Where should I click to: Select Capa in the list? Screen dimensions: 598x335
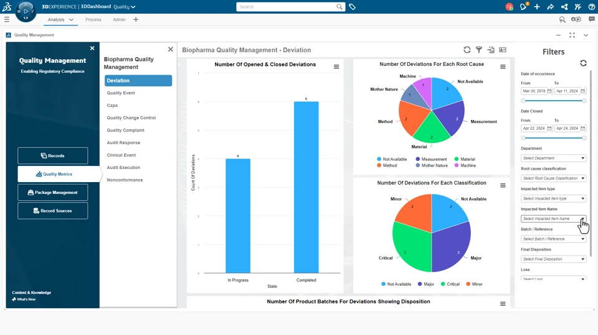(112, 106)
